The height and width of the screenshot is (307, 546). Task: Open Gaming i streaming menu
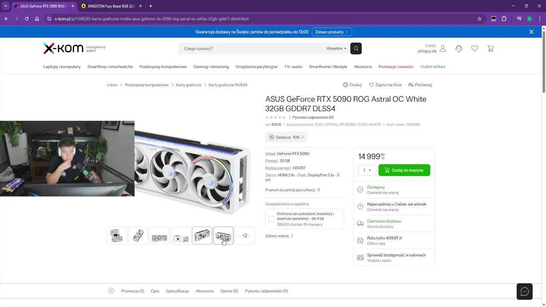point(211,67)
